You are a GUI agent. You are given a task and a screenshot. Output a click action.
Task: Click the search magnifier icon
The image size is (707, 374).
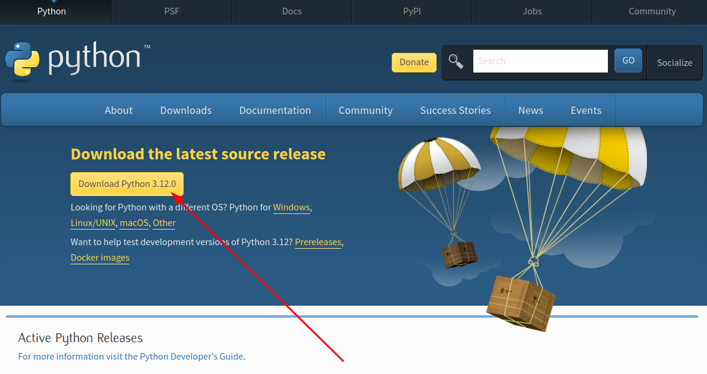(x=456, y=61)
